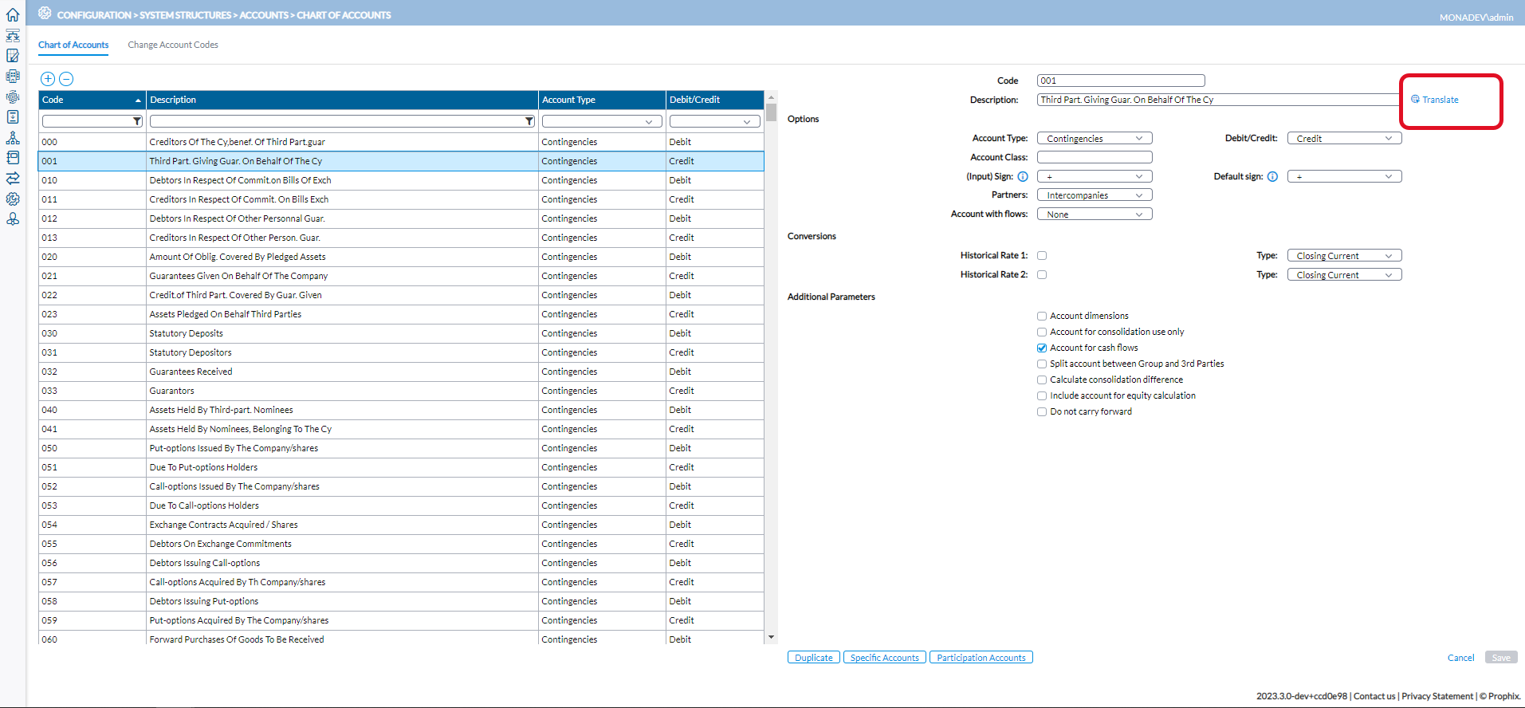Image resolution: width=1525 pixels, height=708 pixels.
Task: Switch to Change Account Codes tab
Action: pos(173,45)
